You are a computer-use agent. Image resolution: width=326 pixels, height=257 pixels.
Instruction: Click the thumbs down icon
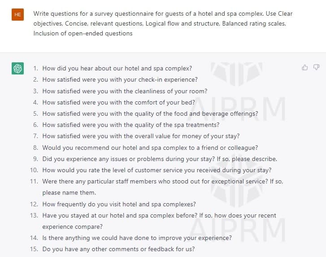[x=316, y=67]
